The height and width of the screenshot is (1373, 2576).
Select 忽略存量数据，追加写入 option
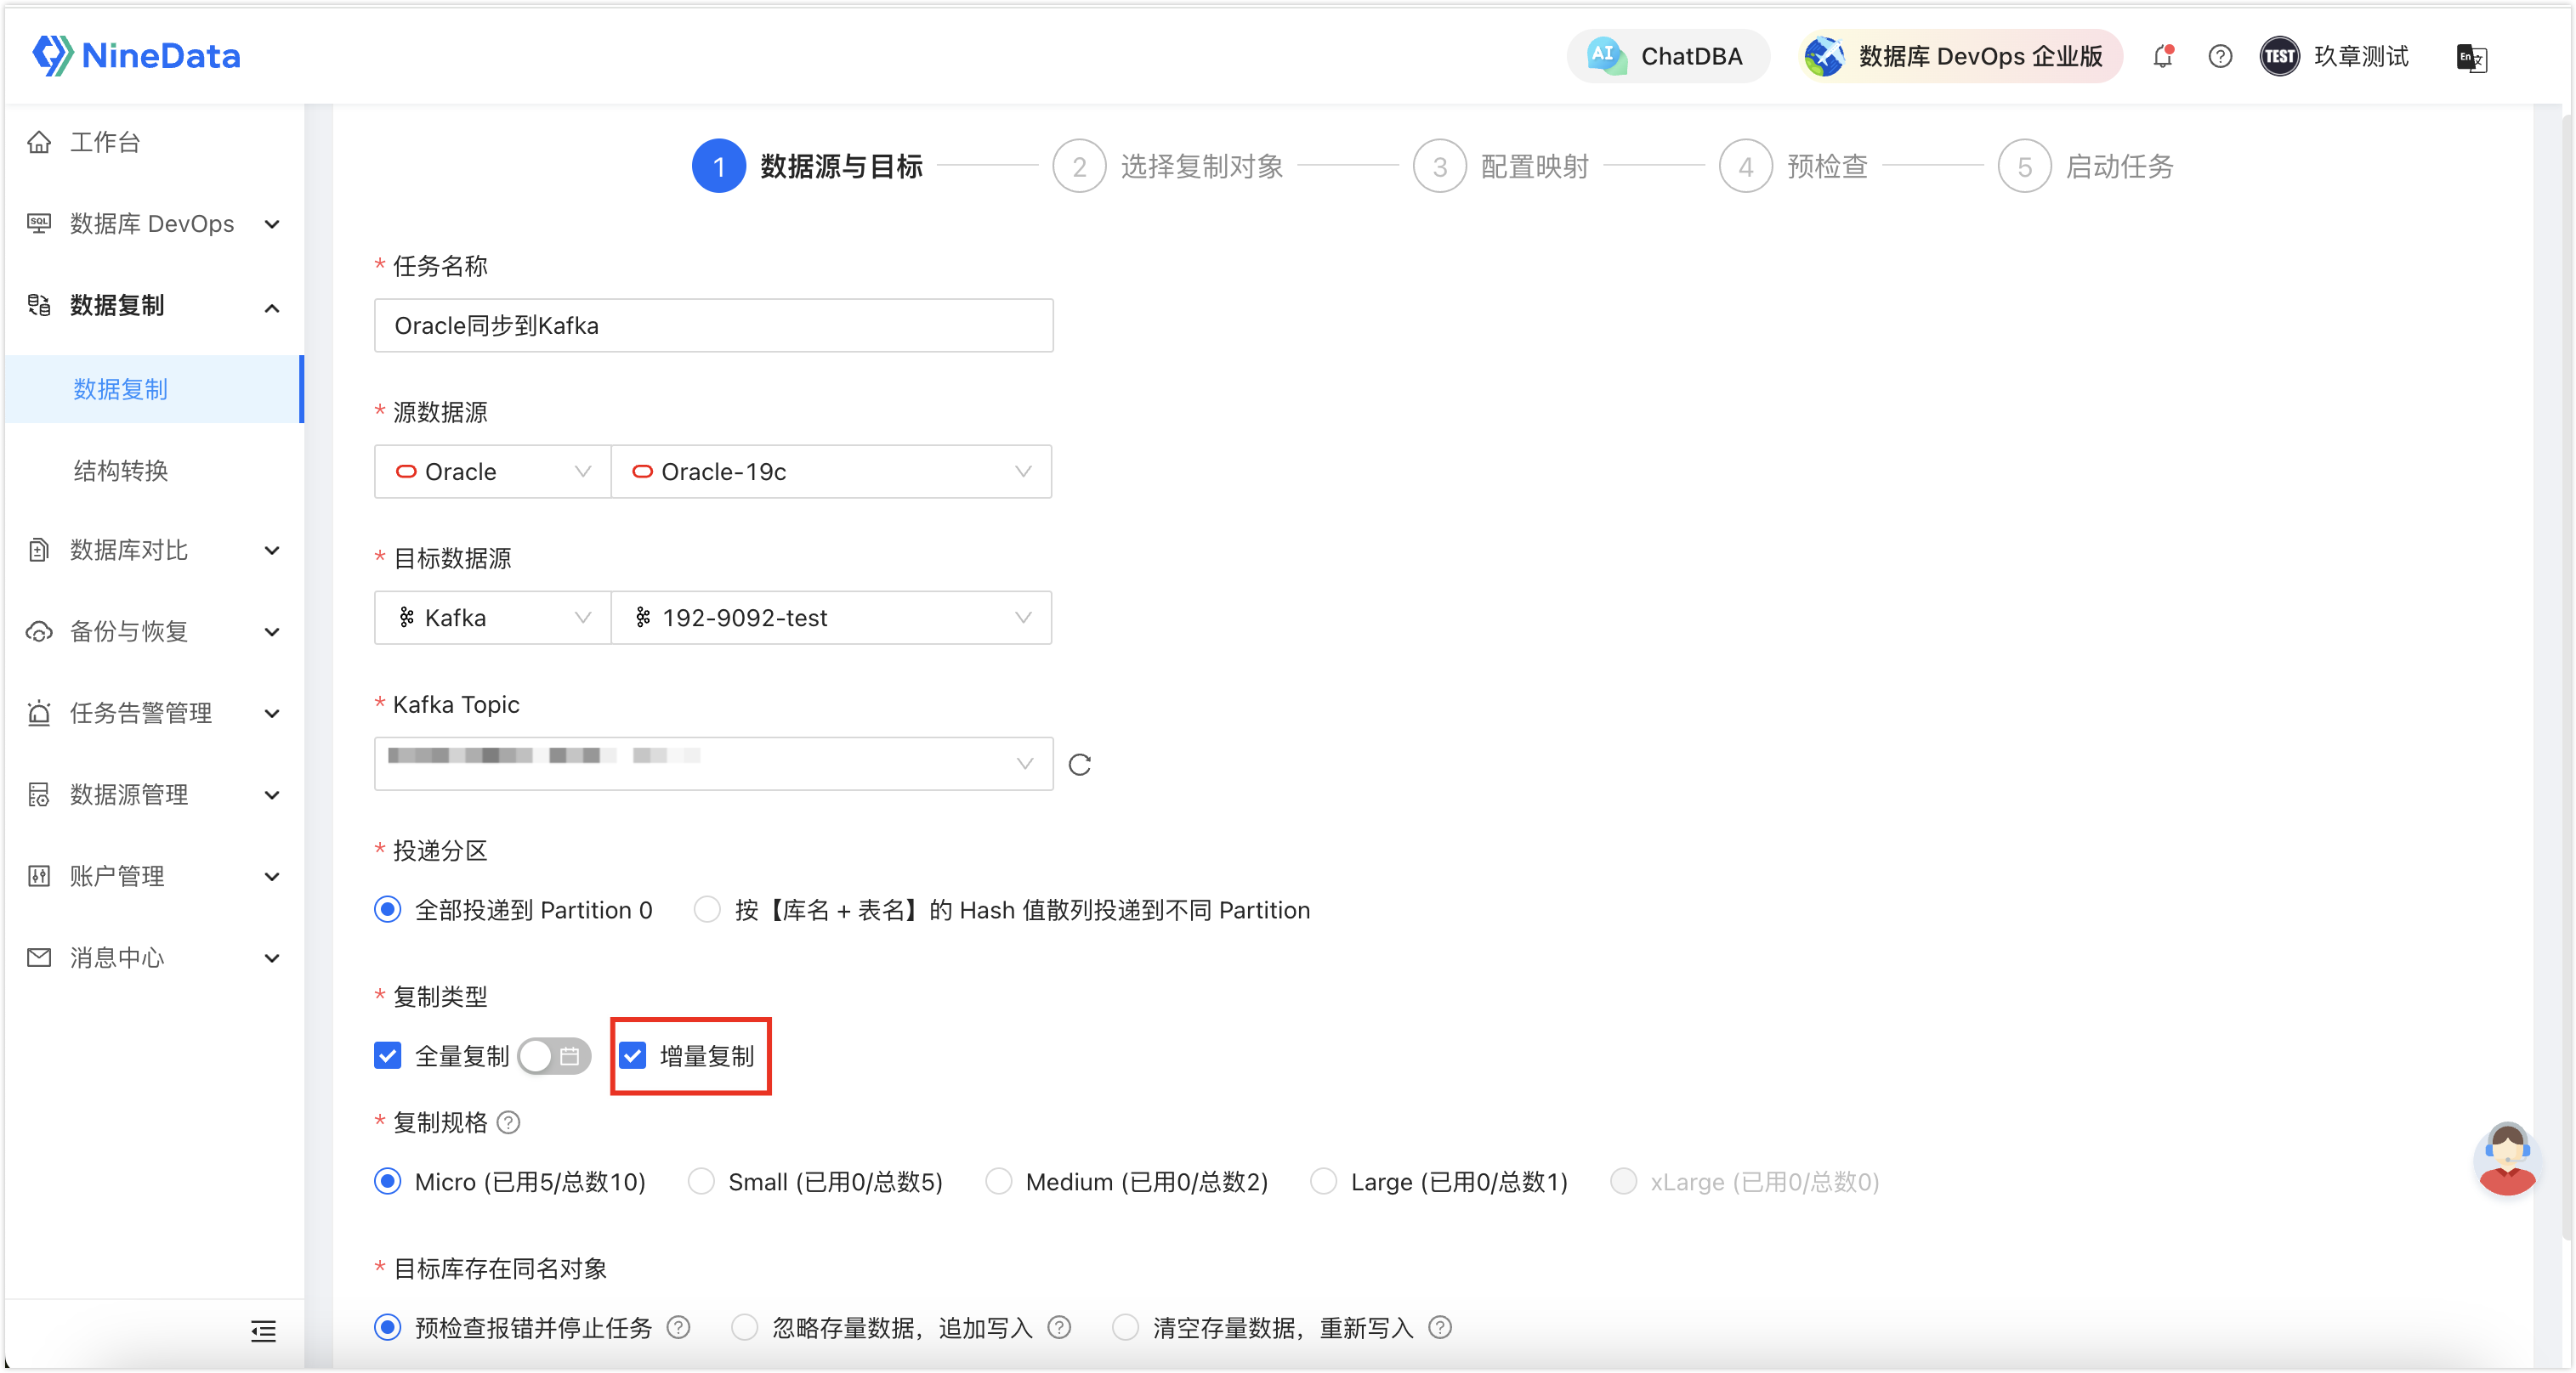pyautogui.click(x=745, y=1327)
